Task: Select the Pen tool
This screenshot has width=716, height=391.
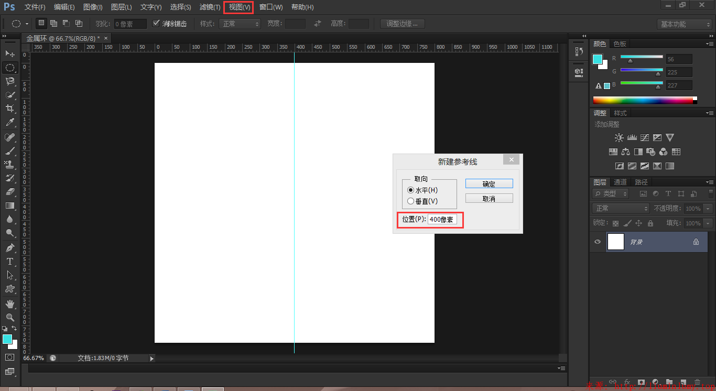Action: click(x=10, y=247)
